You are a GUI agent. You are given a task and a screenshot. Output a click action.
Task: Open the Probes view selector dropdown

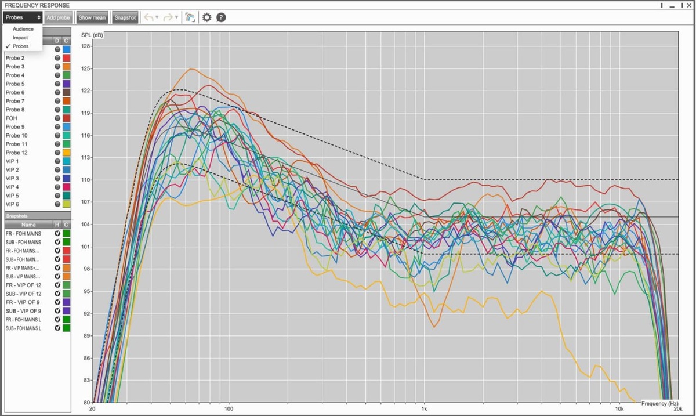pyautogui.click(x=23, y=17)
